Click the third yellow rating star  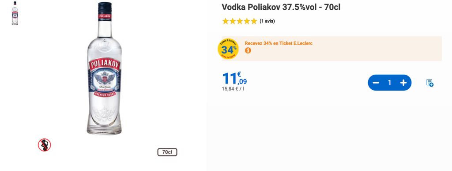pos(240,21)
